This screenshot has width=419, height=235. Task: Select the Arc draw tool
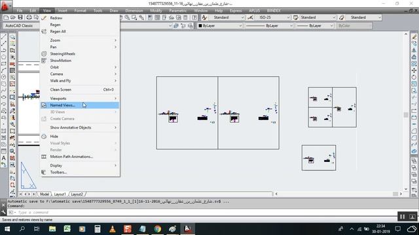[4, 70]
